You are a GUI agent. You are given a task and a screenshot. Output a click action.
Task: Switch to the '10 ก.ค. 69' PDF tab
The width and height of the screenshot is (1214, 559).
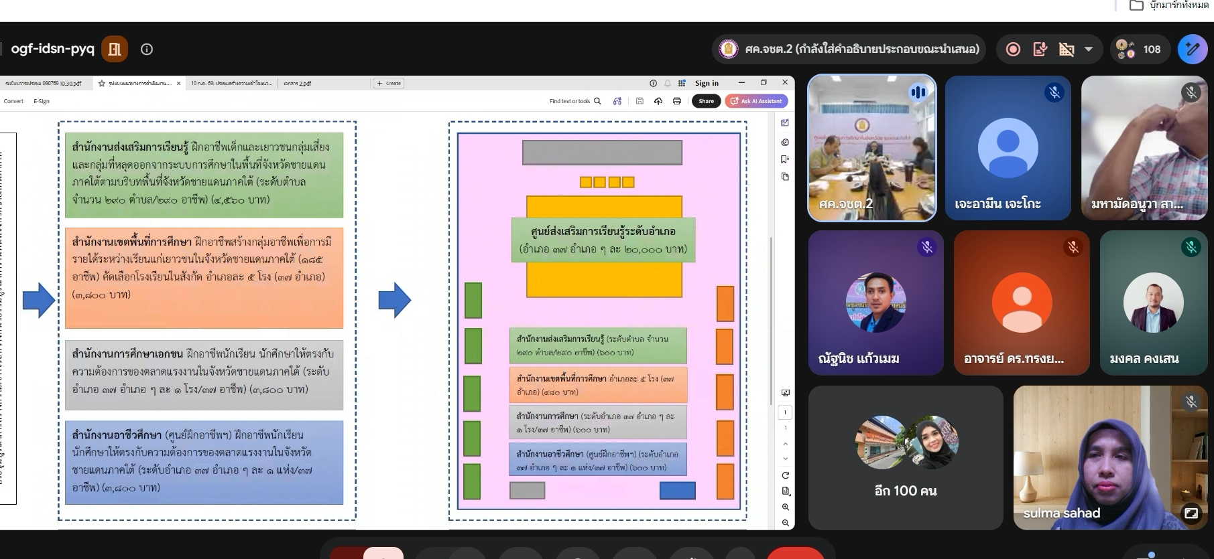pyautogui.click(x=231, y=84)
